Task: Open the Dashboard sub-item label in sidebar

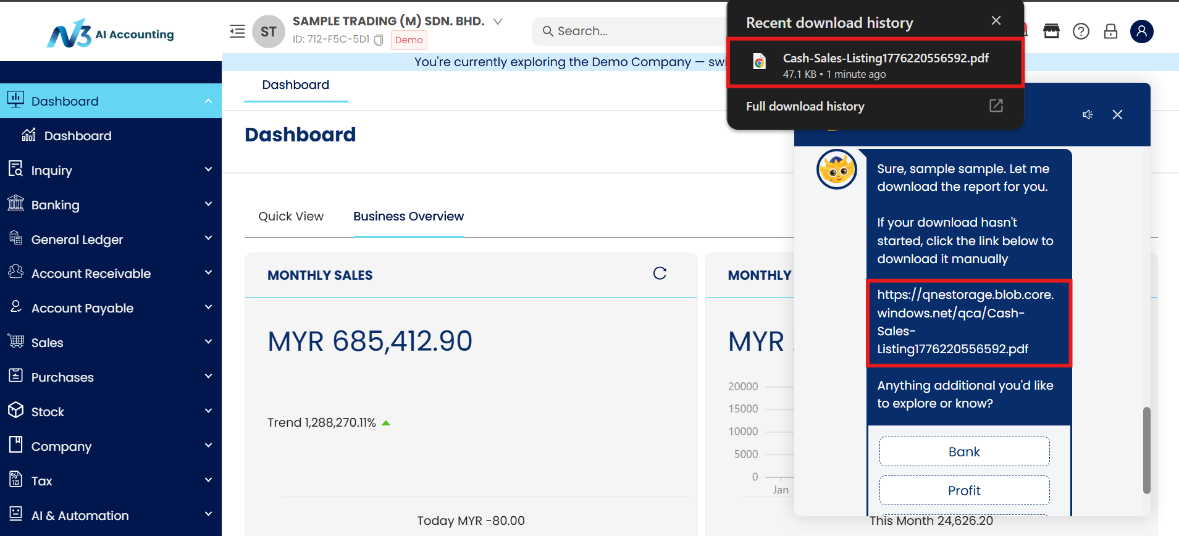Action: (78, 136)
